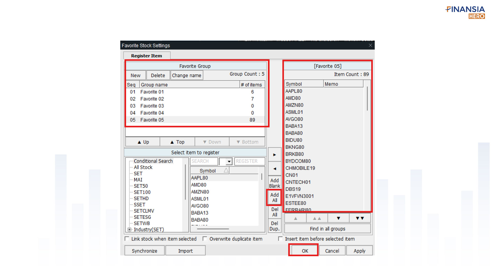Select Favorite 04 group row
This screenshot has width=495, height=278.
195,113
